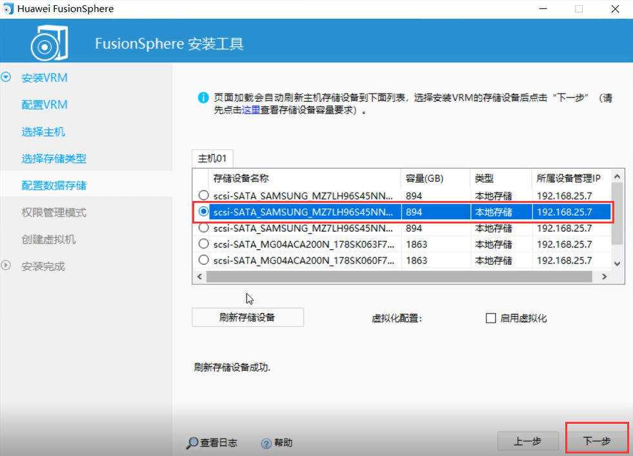Viewport: 633px width, 456px height.
Task: Sort by 容量(GB) column header
Action: pos(436,178)
